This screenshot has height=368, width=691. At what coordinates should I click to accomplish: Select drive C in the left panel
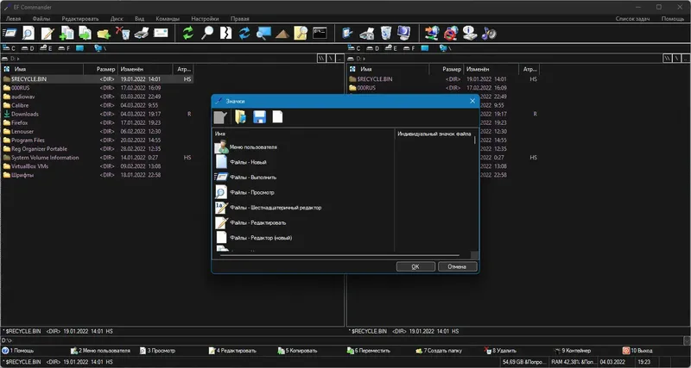[x=10, y=48]
